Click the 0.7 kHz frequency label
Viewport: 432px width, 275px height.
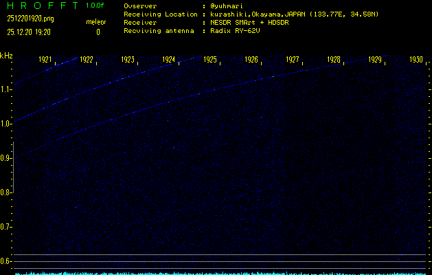click(x=6, y=227)
